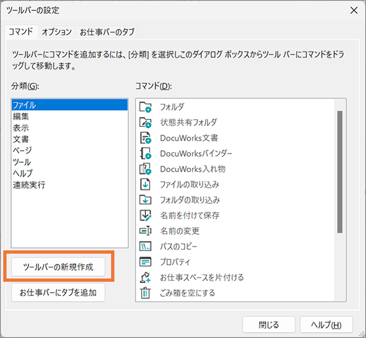
Task: Switch to the オプション tab
Action: pyautogui.click(x=57, y=32)
